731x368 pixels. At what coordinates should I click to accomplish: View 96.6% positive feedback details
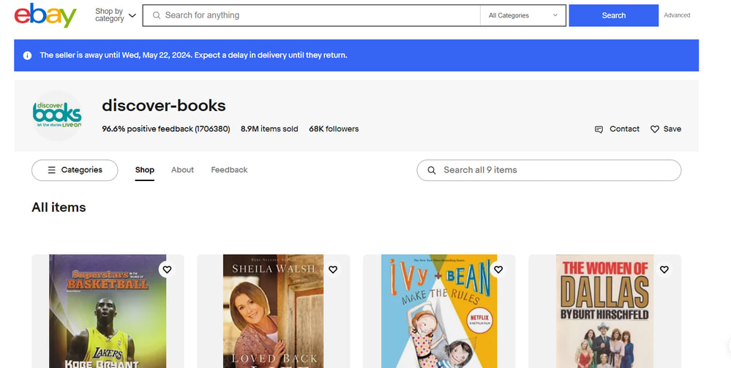166,129
